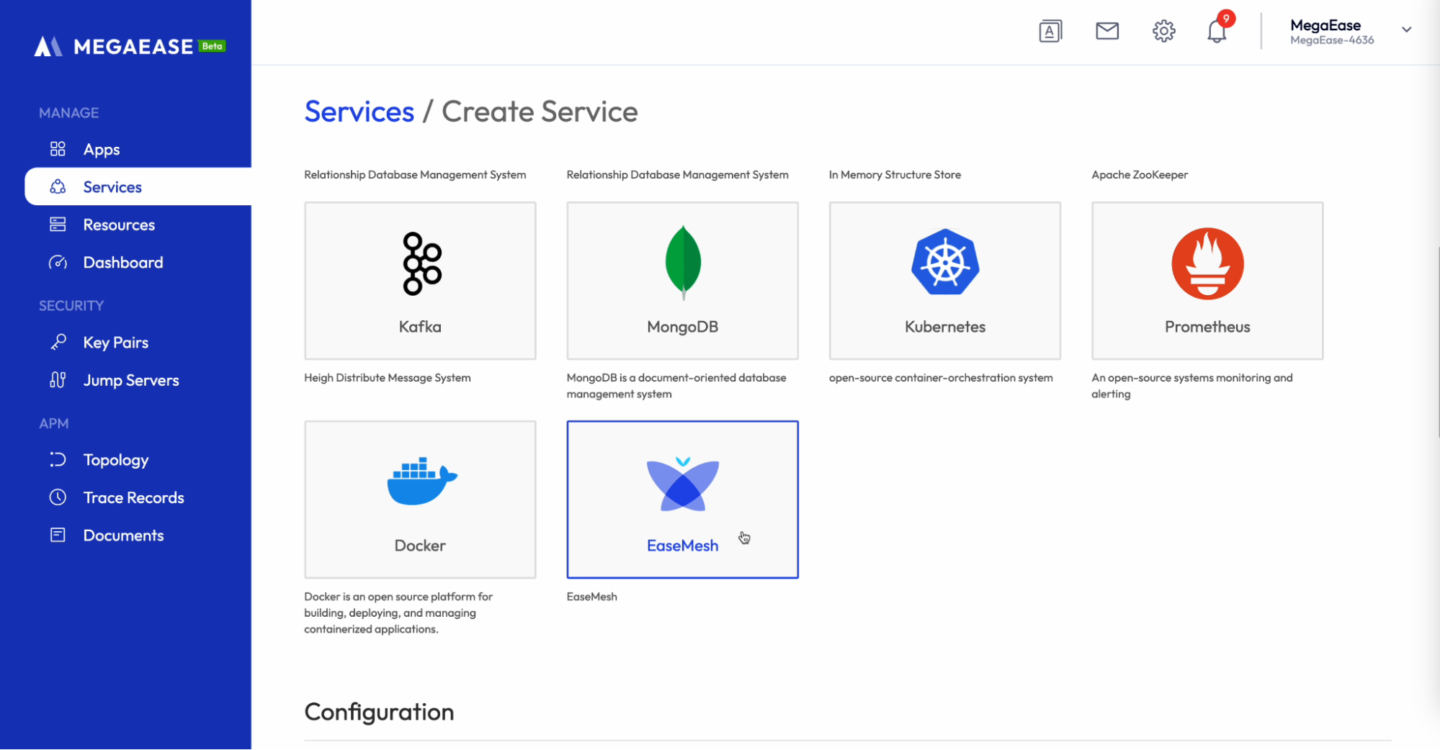Click the Services breadcrumb link
This screenshot has height=750, width=1440.
(359, 112)
